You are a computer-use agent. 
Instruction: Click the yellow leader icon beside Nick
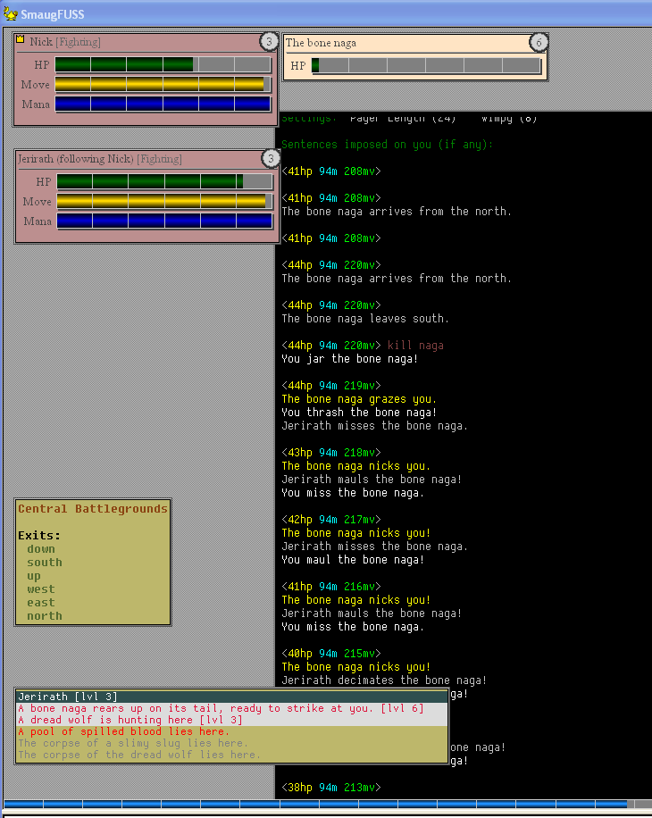pos(21,39)
